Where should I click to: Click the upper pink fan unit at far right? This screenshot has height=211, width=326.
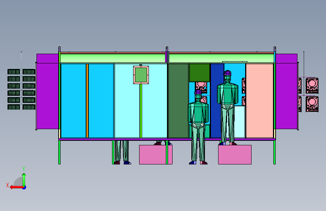(312, 86)
